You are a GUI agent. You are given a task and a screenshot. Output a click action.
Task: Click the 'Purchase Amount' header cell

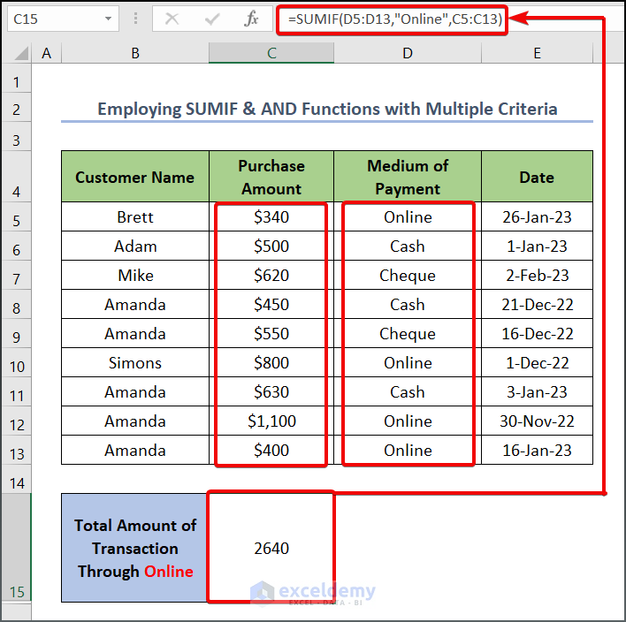tap(271, 177)
